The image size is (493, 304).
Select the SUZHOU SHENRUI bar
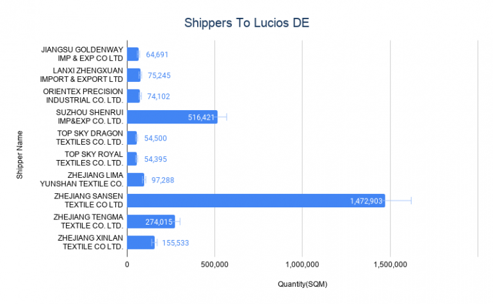click(x=172, y=117)
